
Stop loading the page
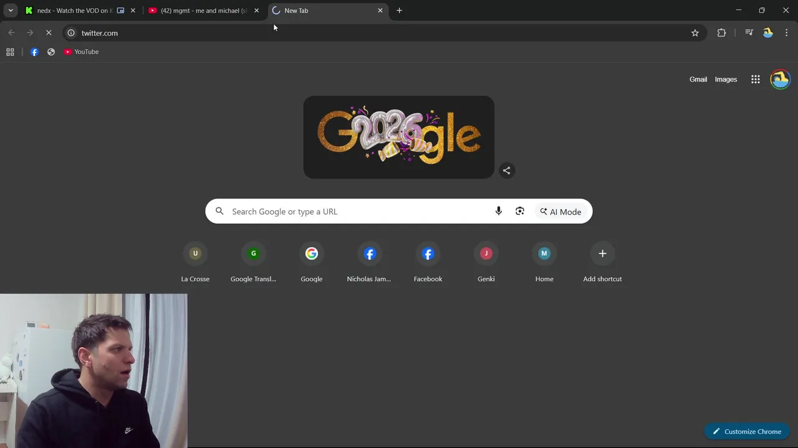pyautogui.click(x=49, y=33)
